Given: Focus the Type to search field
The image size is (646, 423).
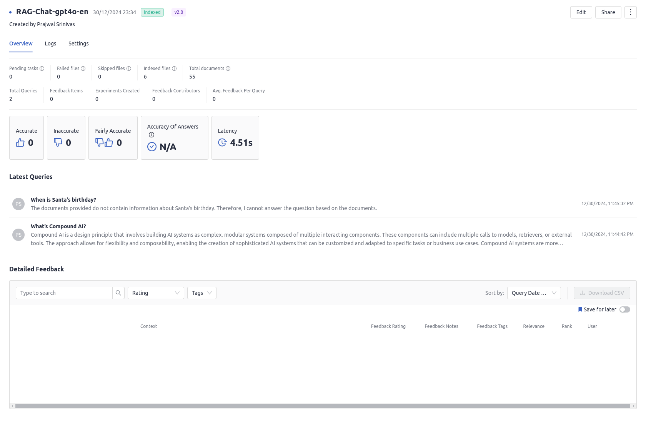Looking at the screenshot, I should (64, 293).
